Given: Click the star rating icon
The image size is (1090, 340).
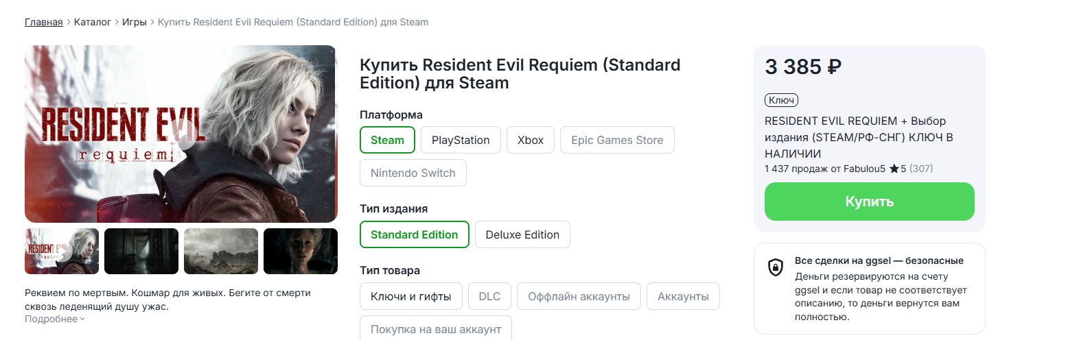Looking at the screenshot, I should 894,169.
